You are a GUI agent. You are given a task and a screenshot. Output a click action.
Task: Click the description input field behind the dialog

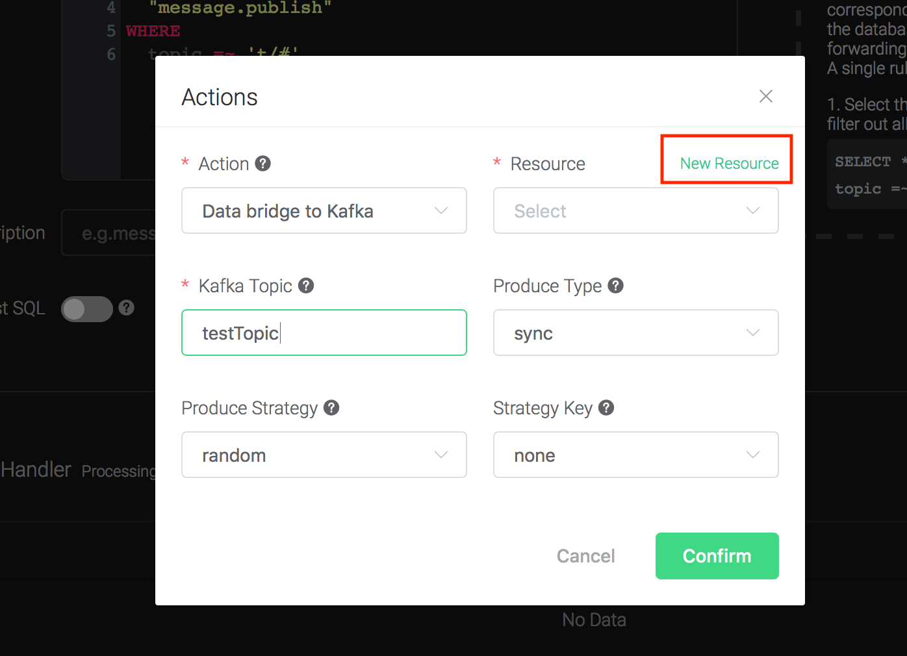click(x=110, y=233)
